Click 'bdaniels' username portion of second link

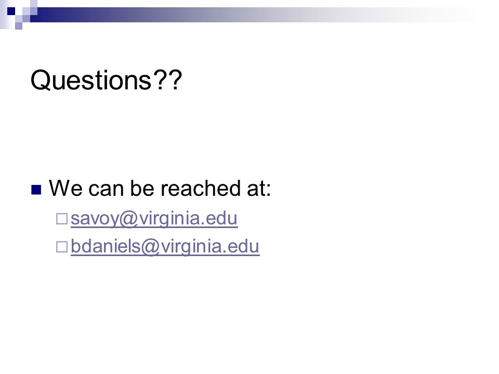click(106, 246)
